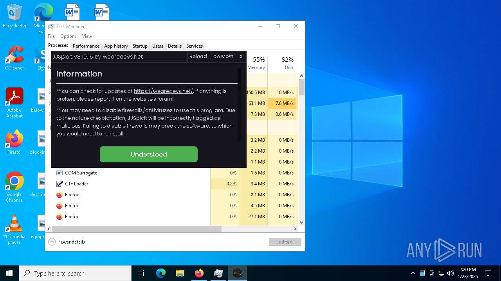Open File Explorer from the taskbar
501x281 pixels.
180,273
